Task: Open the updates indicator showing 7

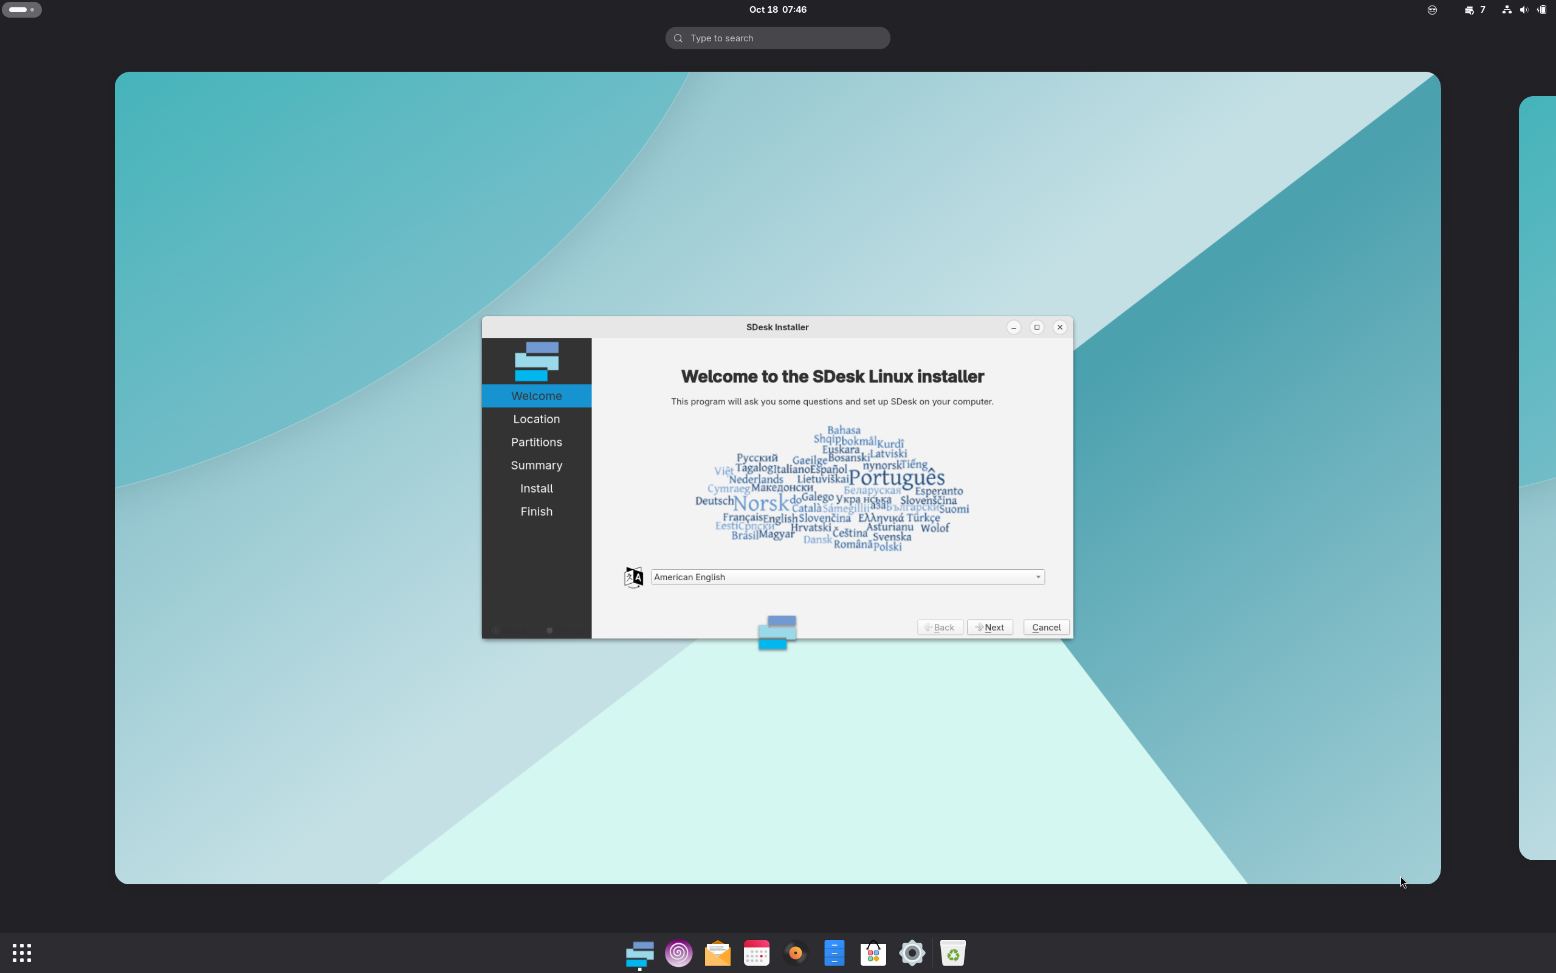Action: (x=1475, y=10)
